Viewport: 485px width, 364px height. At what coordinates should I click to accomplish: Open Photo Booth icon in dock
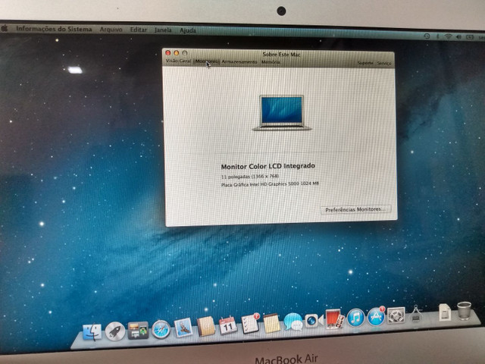[x=334, y=319]
